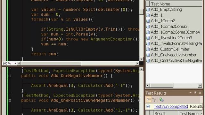Image resolution: width=205 pixels, height=115 pixels.
Task: Click the Test Results panel title
Action: tap(156, 93)
